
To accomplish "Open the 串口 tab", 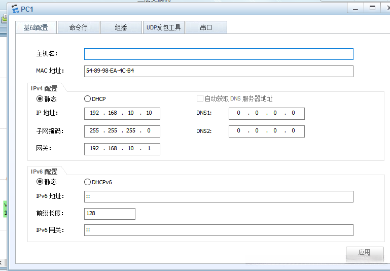I will coord(206,27).
